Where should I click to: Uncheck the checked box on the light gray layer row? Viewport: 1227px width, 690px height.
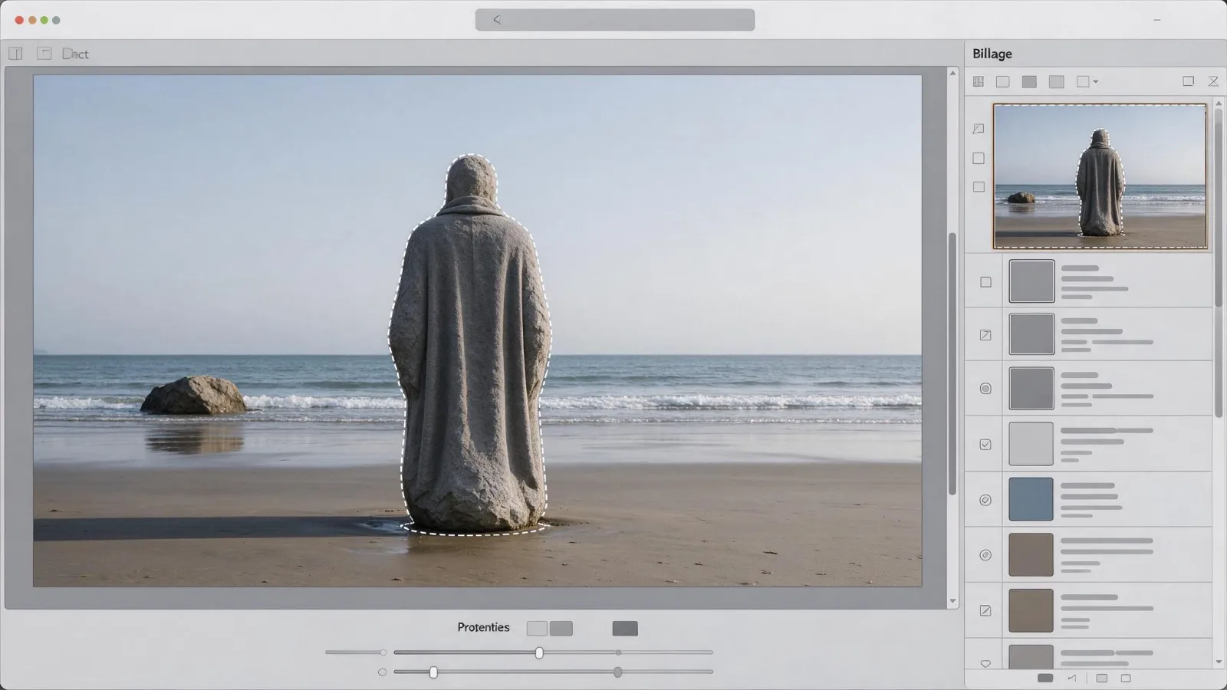pos(985,445)
